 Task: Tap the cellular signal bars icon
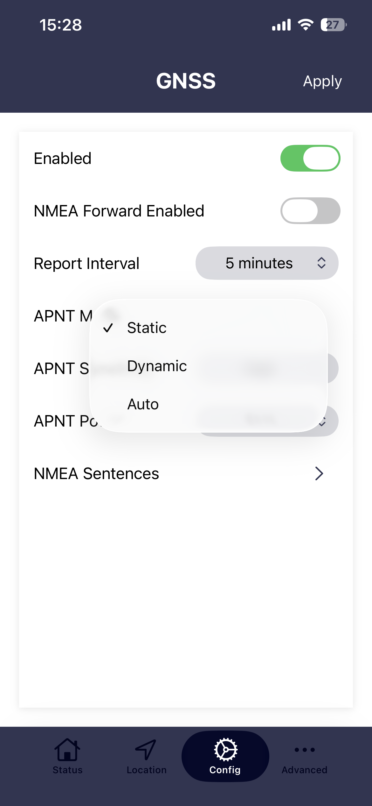point(281,25)
